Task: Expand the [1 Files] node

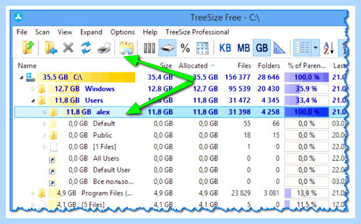Action: point(44,147)
